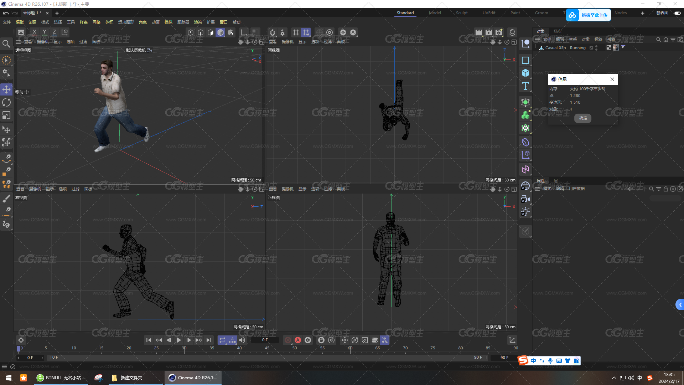This screenshot has width=684, height=385.
Task: Click 确定 in the info dialog
Action: click(583, 118)
